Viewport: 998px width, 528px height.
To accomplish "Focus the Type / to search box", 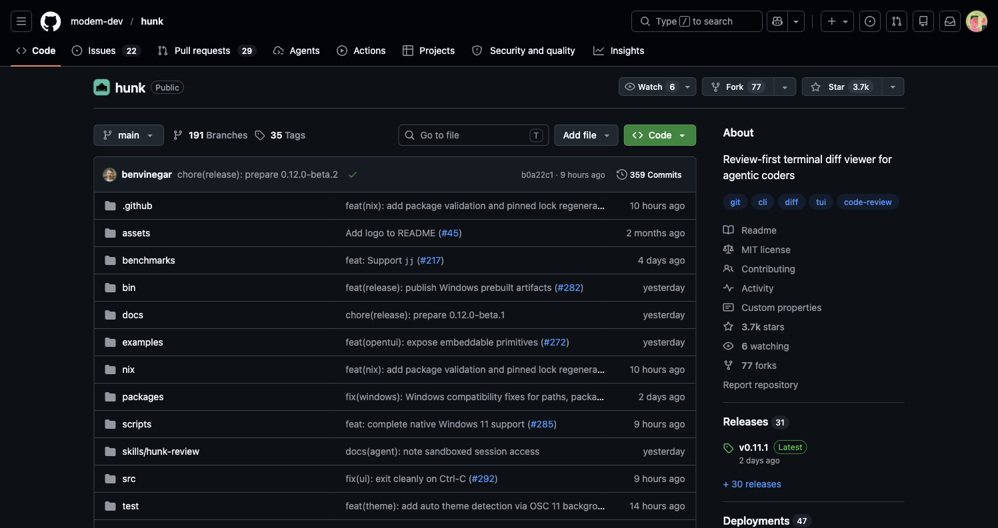I will point(697,21).
